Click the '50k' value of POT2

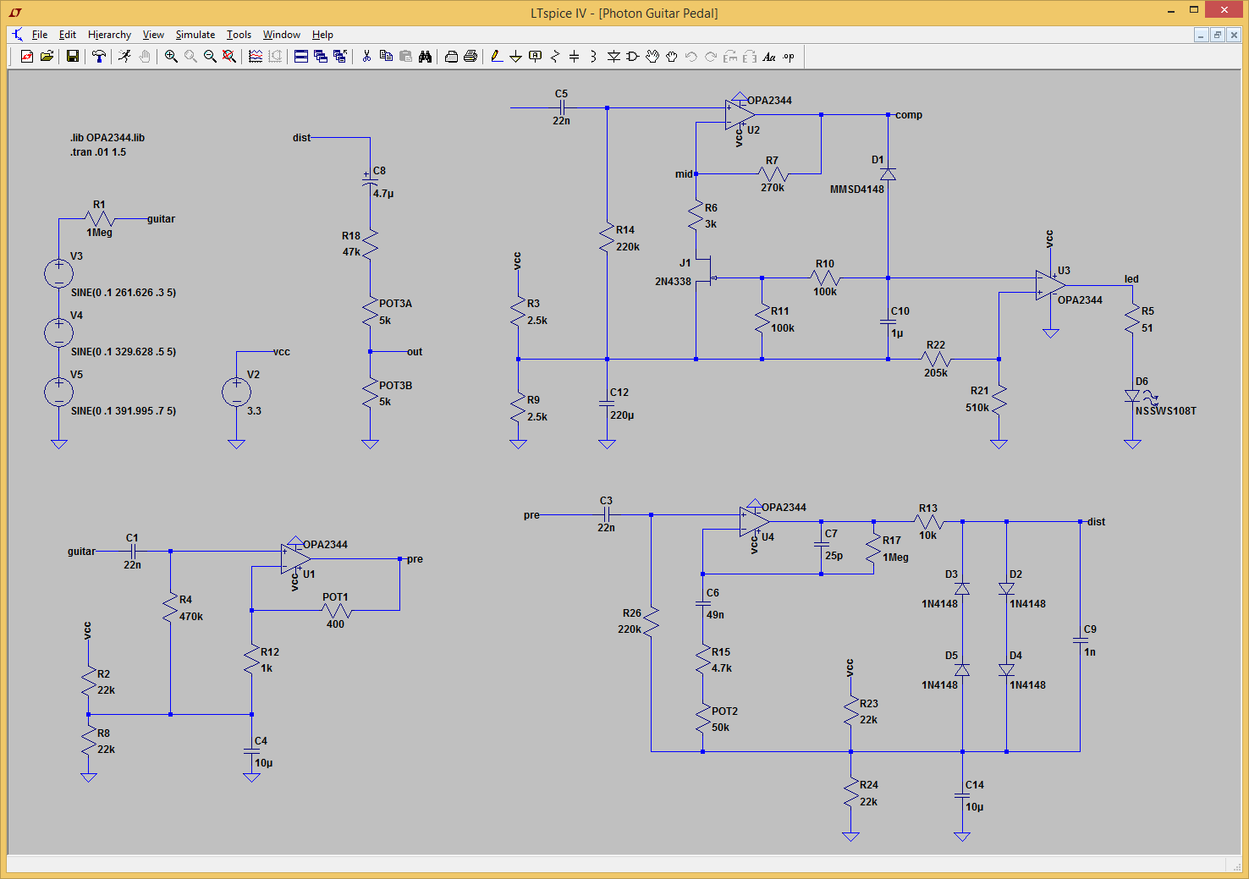[720, 728]
